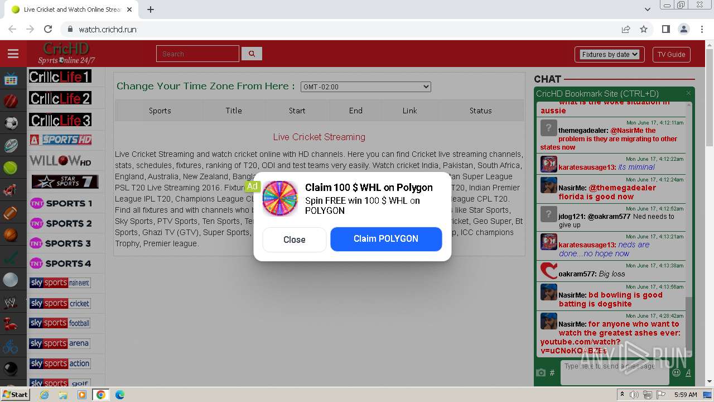
Task: Select the American football sport icon
Action: 11,213
